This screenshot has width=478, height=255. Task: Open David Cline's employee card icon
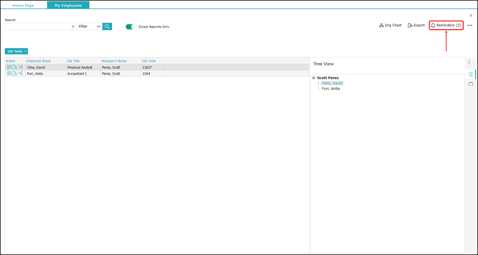click(9, 67)
